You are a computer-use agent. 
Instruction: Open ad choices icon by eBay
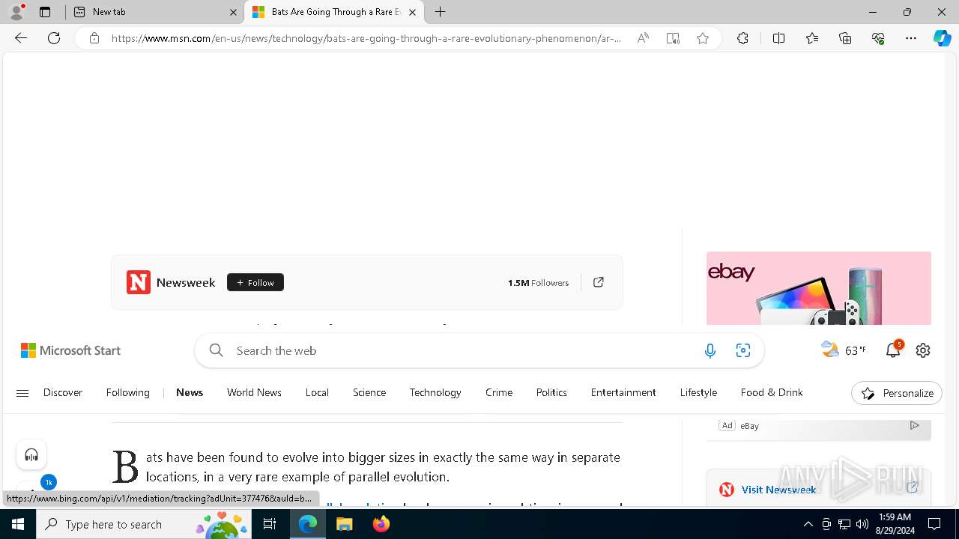click(x=914, y=425)
